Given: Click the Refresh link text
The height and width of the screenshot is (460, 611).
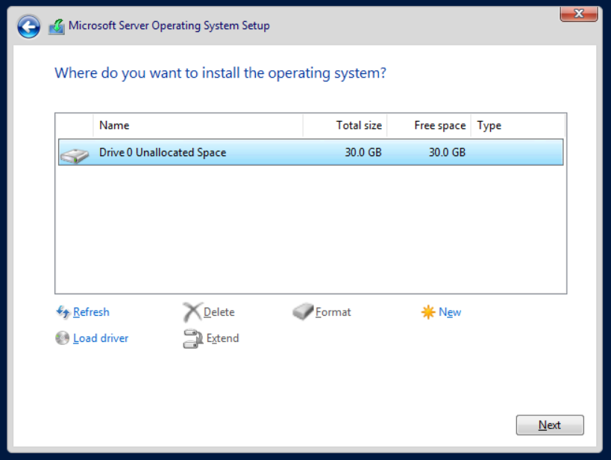Looking at the screenshot, I should pyautogui.click(x=91, y=312).
